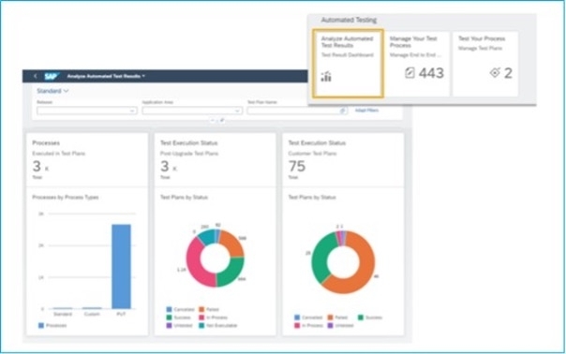566x354 pixels.
Task: Click the Failed legend swatch in Post-Upgrade chart
Action: [201, 309]
